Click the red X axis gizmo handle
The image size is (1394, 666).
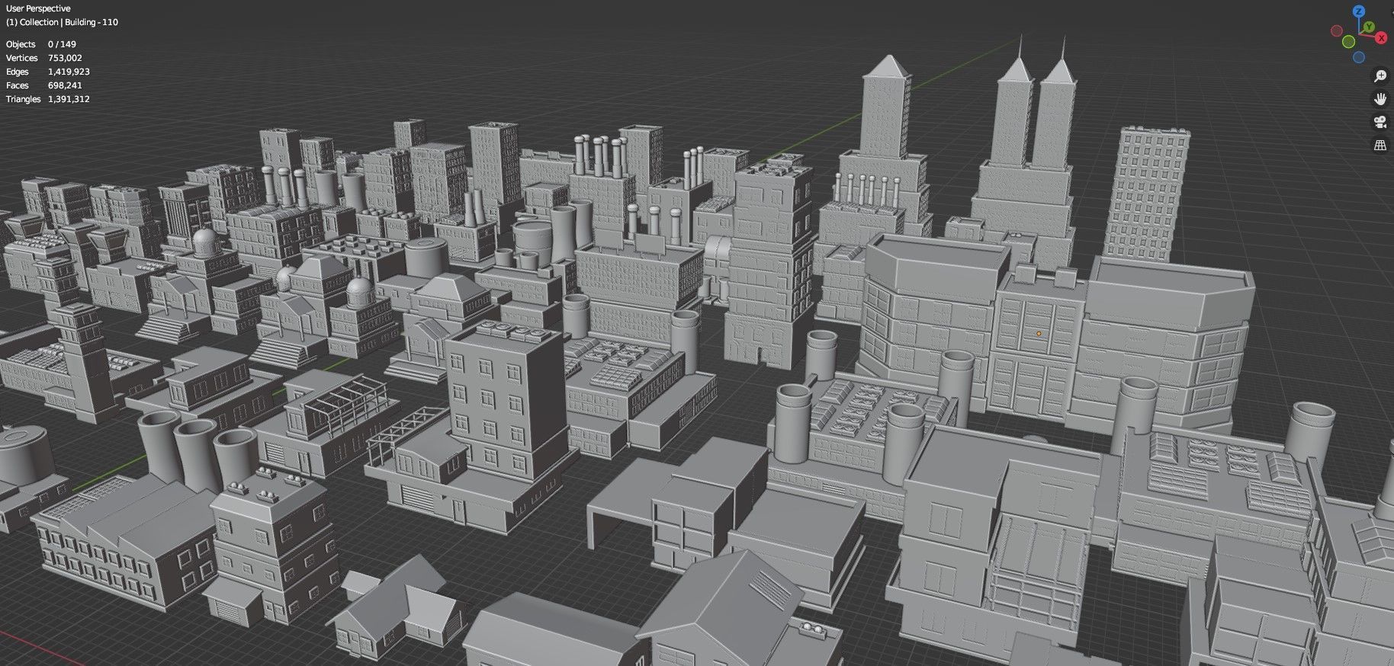[x=1381, y=37]
